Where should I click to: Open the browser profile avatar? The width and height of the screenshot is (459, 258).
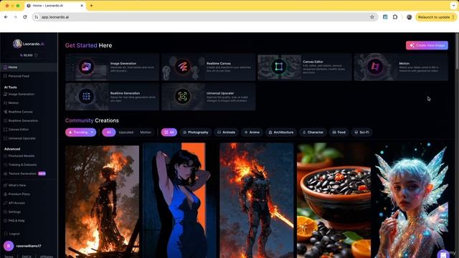point(410,17)
